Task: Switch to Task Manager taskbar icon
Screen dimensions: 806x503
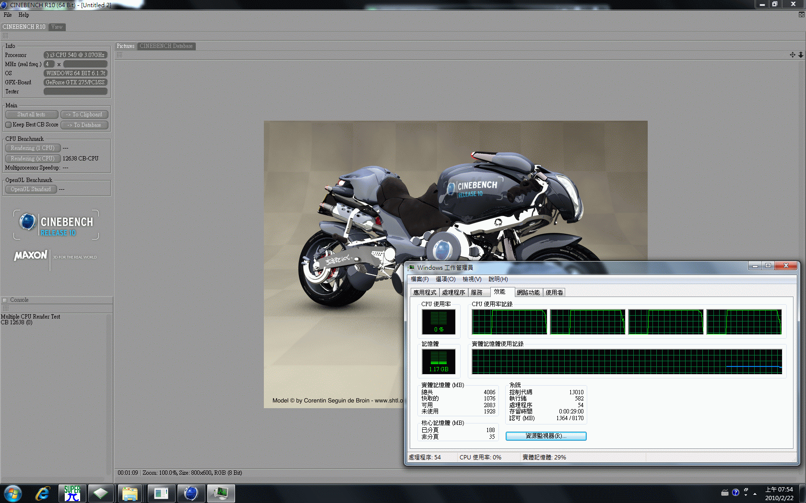Action: 221,493
